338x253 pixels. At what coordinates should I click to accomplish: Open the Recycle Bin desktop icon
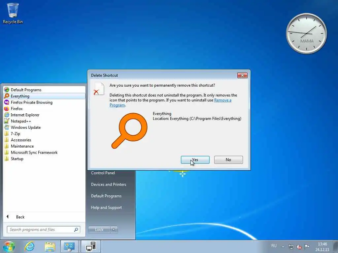pos(13,13)
